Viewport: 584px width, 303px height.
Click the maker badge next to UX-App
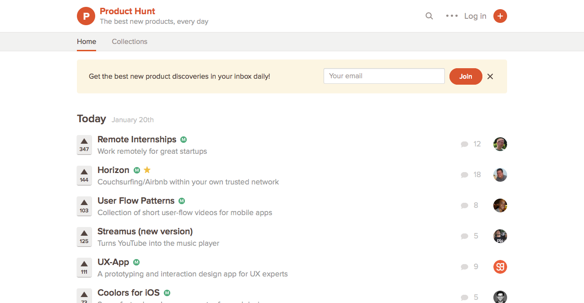tap(136, 262)
